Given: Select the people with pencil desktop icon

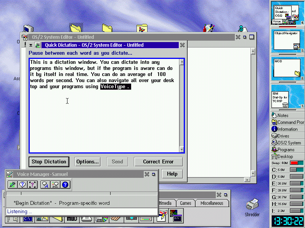Looking at the screenshot, I should coord(209,28).
